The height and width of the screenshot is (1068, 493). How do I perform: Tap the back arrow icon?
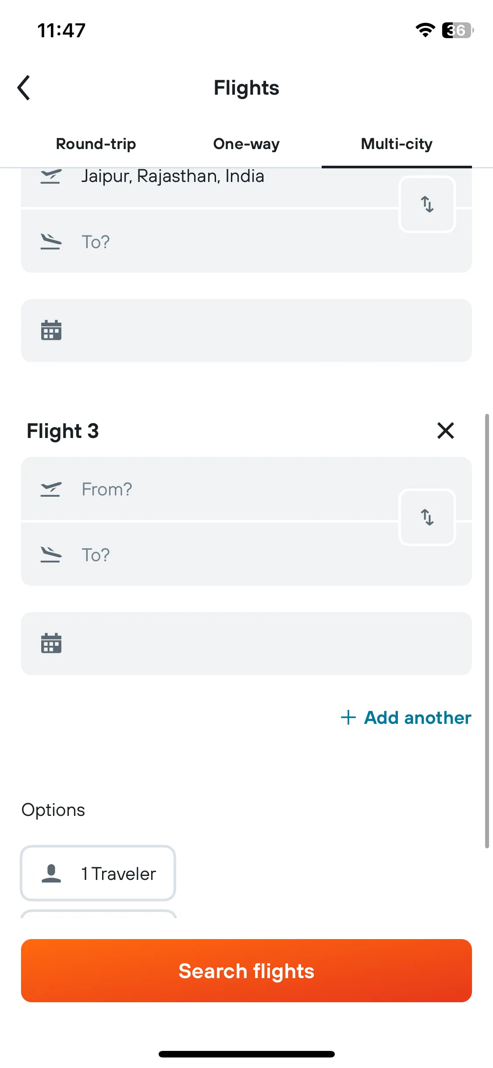(24, 88)
